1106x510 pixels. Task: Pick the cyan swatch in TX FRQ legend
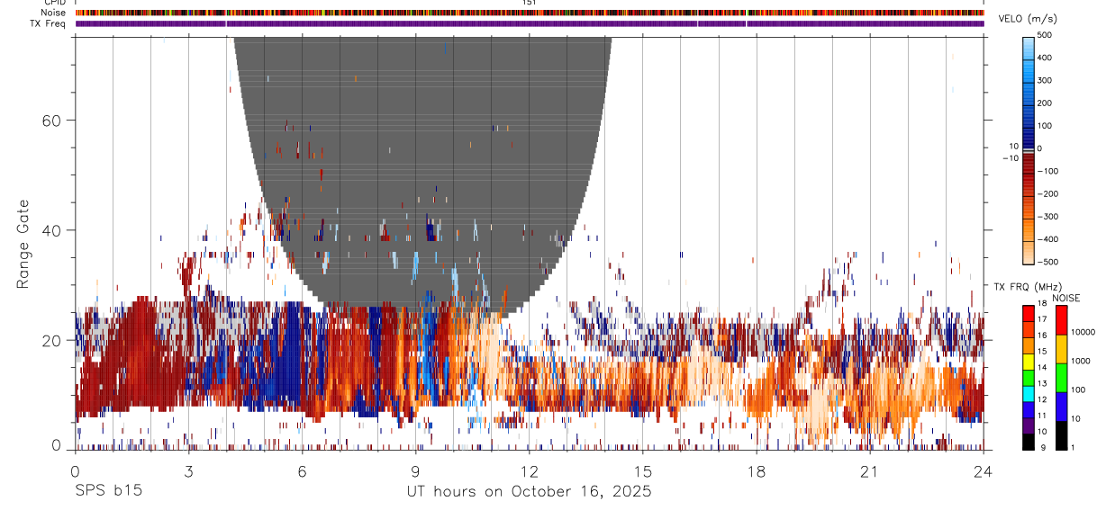click(1029, 392)
